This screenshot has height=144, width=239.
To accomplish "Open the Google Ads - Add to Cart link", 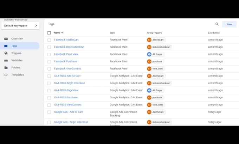I will (69, 112).
